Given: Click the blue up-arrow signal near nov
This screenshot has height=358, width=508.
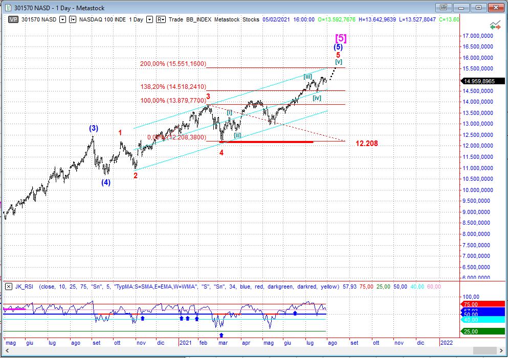Looking at the screenshot, I should [143, 318].
